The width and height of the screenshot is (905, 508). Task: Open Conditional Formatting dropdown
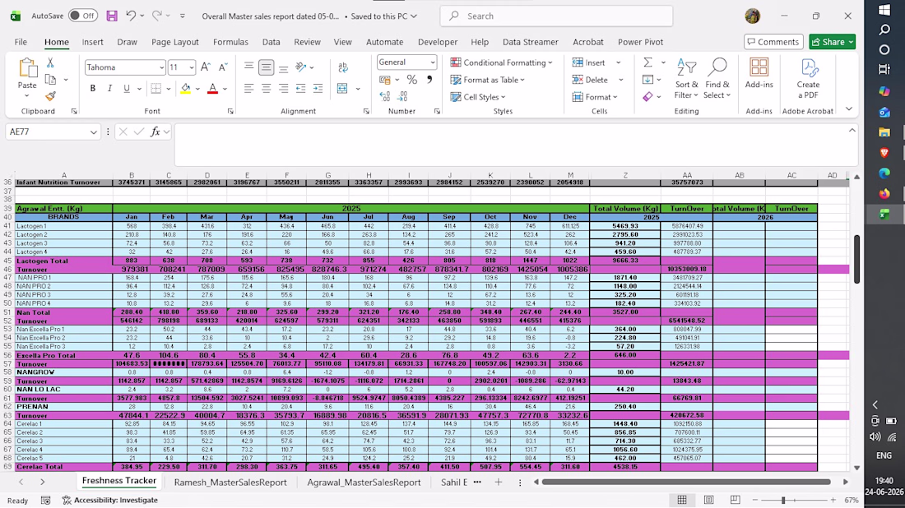(x=502, y=62)
